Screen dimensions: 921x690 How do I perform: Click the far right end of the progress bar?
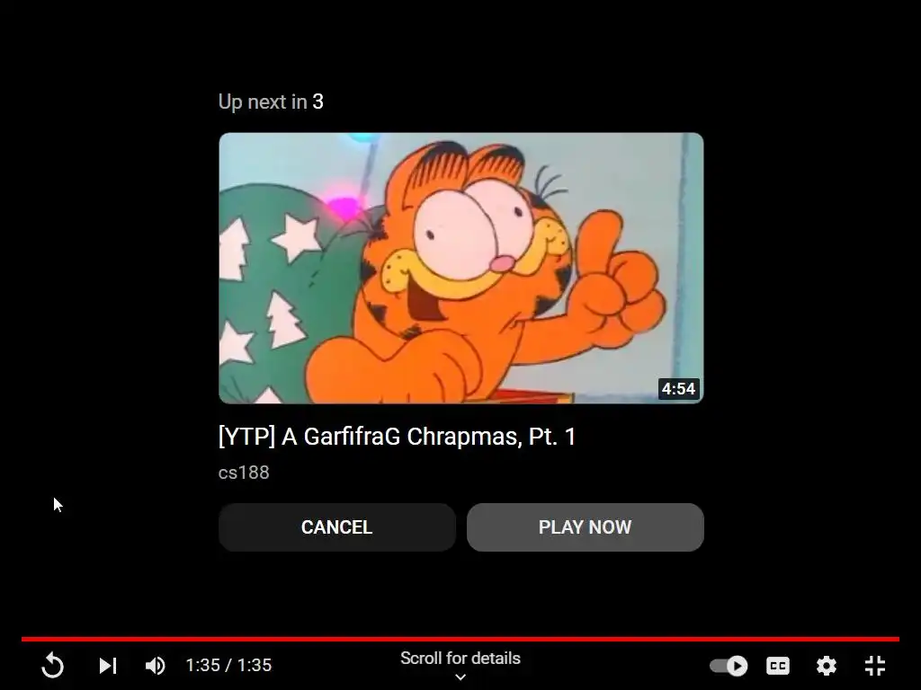click(x=897, y=639)
